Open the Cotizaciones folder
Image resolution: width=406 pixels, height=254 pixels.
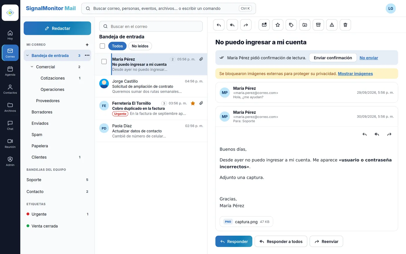57,78
